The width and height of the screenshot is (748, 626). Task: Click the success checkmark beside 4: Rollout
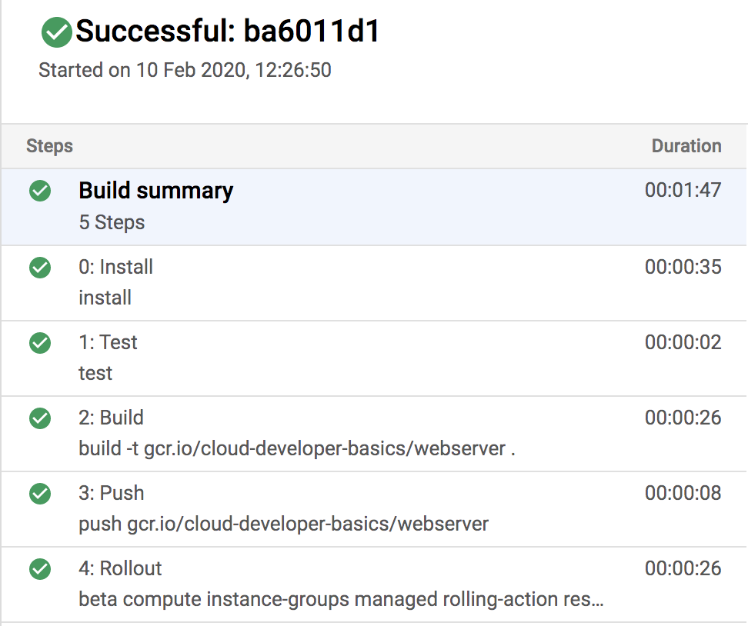39,569
